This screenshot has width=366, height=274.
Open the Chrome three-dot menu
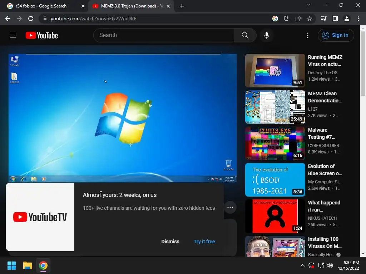tap(358, 19)
